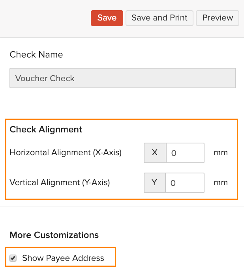Click the divider line below Check Alignment section

click(122, 206)
